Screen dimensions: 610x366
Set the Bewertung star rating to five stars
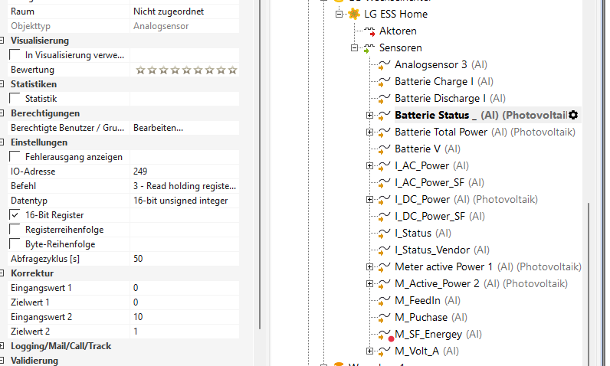(x=186, y=70)
